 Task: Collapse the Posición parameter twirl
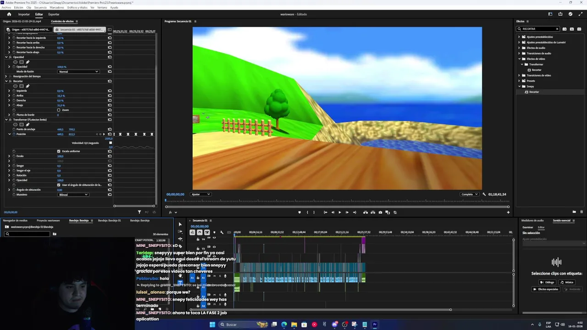(x=9, y=134)
